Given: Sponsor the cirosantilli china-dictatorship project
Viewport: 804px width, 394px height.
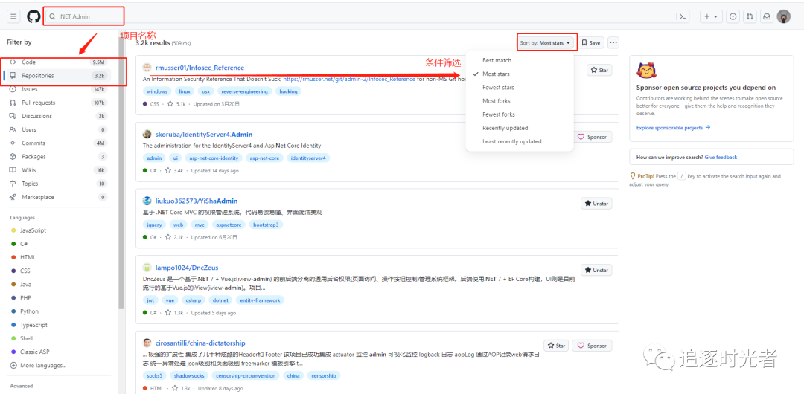Looking at the screenshot, I should pyautogui.click(x=592, y=346).
